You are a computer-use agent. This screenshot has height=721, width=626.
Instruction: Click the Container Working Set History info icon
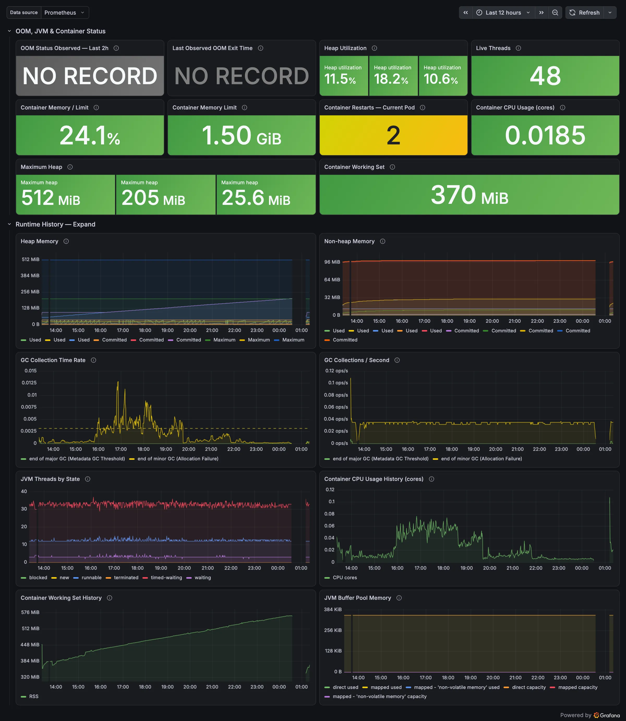(110, 598)
